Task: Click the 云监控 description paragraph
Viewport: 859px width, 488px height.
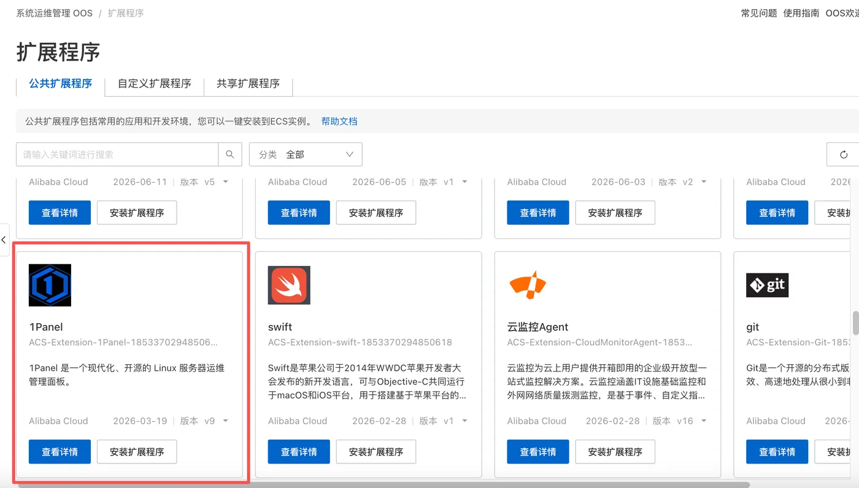Action: coord(607,382)
